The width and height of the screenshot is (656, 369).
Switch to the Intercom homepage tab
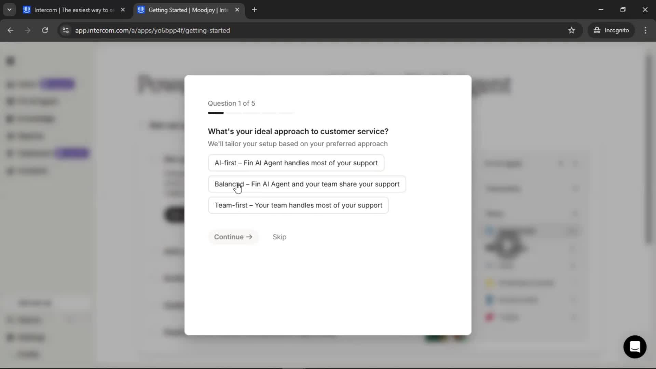click(74, 10)
